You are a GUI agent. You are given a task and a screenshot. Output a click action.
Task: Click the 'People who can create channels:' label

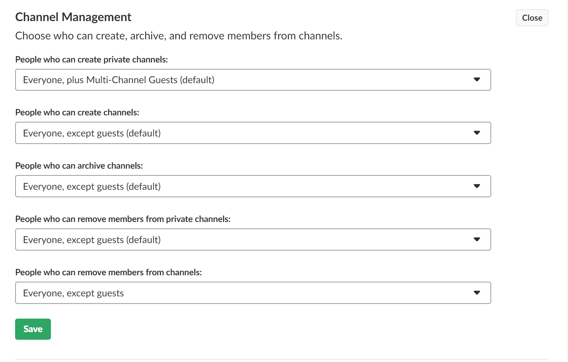pyautogui.click(x=77, y=113)
